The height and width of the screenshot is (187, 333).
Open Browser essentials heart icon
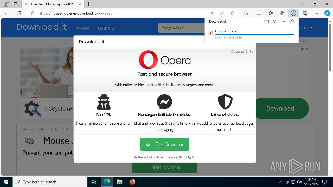tap(305, 13)
